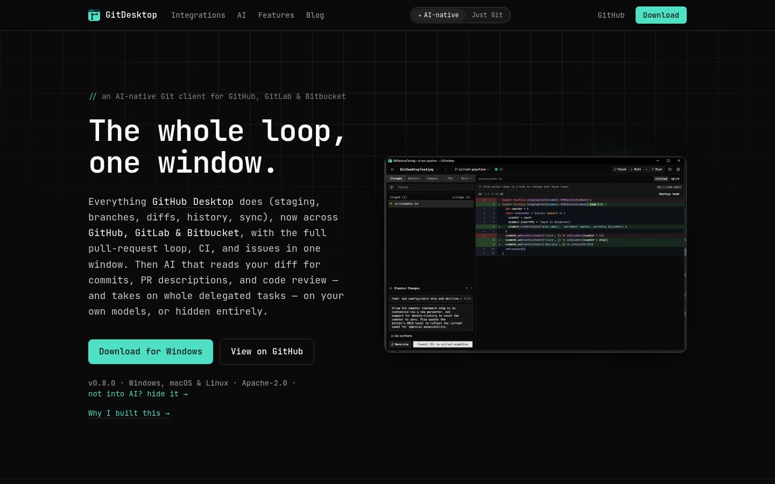Visit the Blog page from the navbar
This screenshot has height=484, width=775.
point(315,15)
